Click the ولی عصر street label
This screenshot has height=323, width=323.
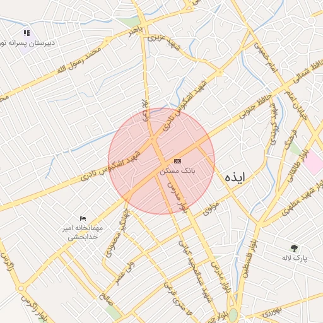point(125,274)
